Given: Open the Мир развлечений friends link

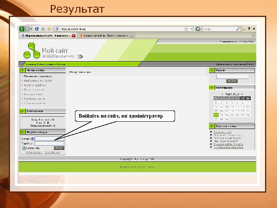Looking at the screenshot, I should pos(225,141).
